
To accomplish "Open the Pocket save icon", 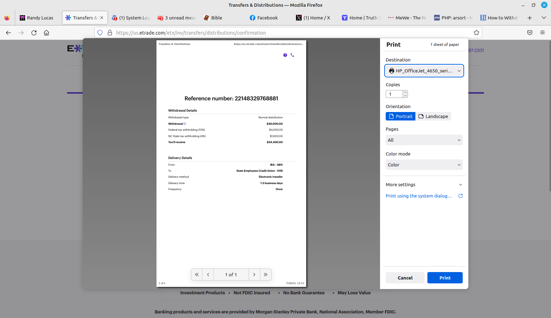I will pyautogui.click(x=529, y=33).
